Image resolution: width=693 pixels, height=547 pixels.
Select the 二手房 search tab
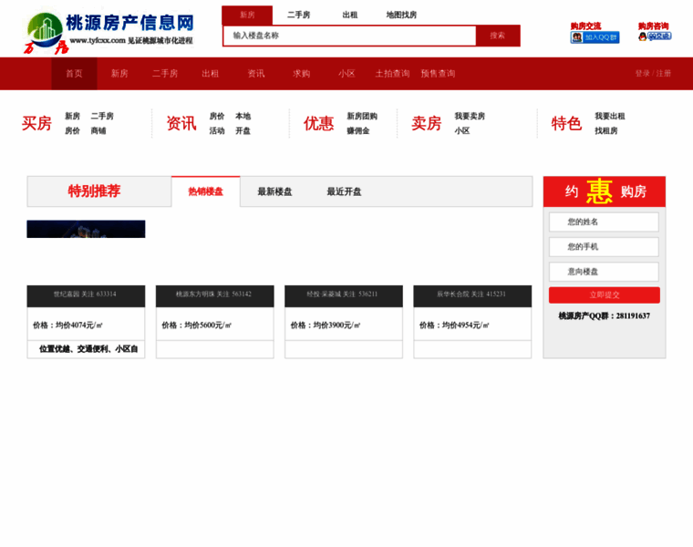click(x=298, y=15)
